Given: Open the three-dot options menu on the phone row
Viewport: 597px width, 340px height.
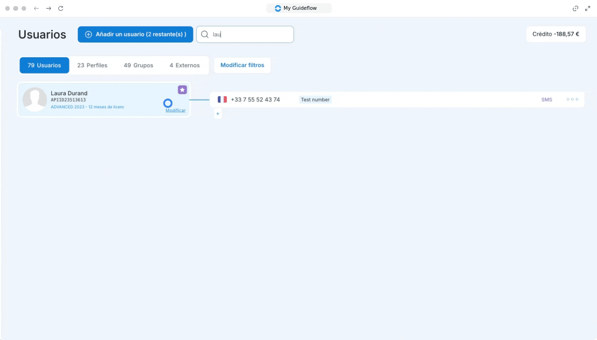Looking at the screenshot, I should 572,99.
